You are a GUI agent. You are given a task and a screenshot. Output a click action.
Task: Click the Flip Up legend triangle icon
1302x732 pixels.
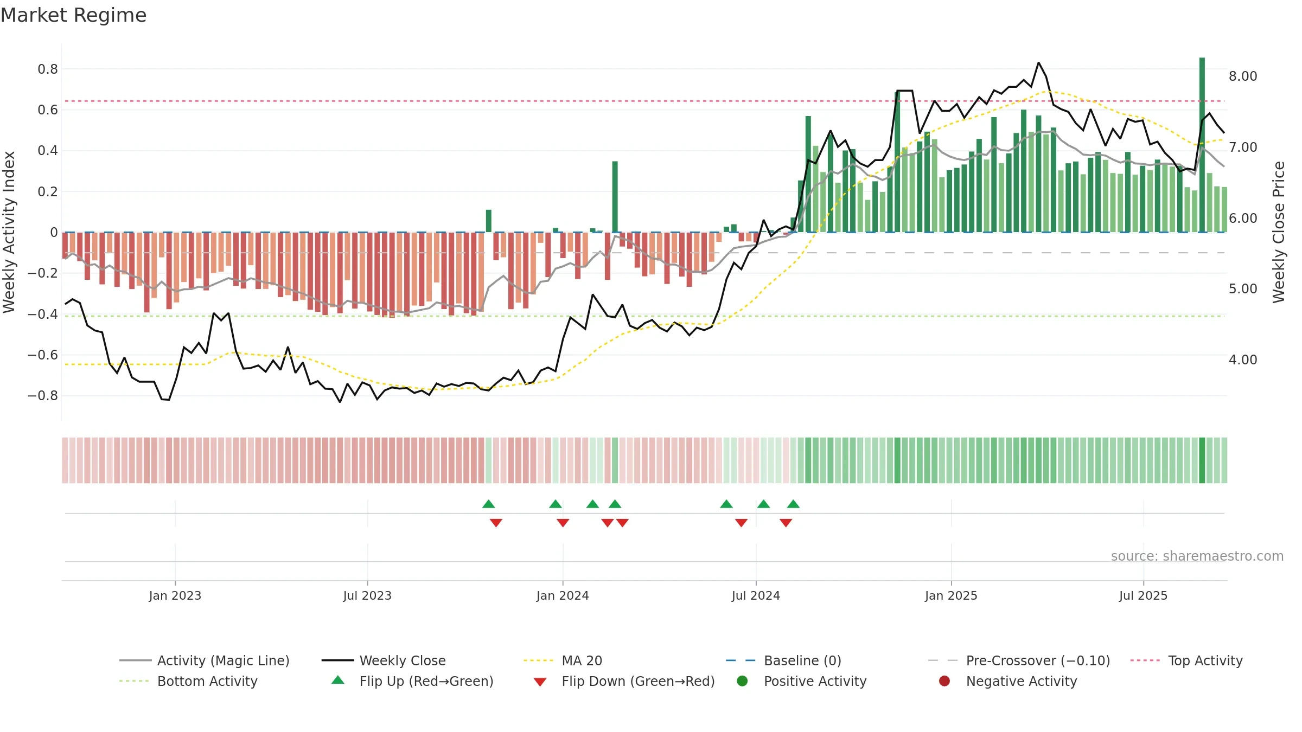pos(338,680)
